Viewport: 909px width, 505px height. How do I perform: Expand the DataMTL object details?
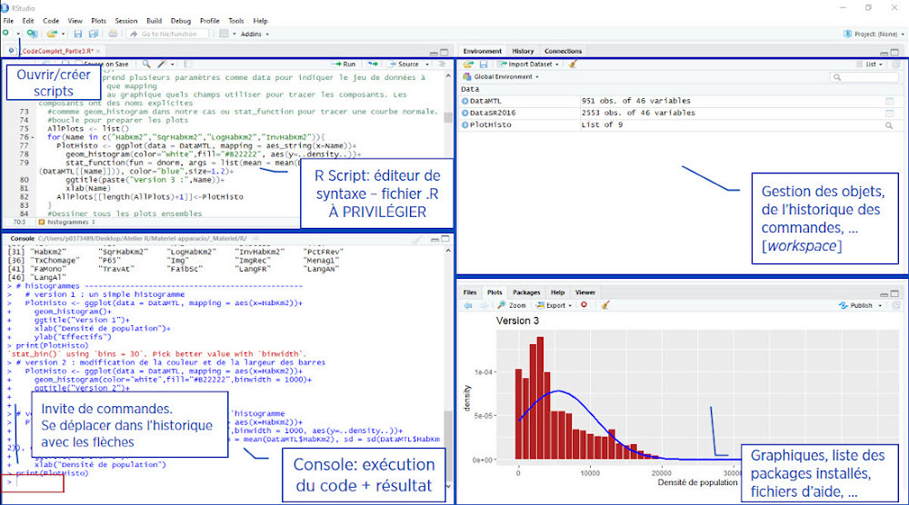464,101
